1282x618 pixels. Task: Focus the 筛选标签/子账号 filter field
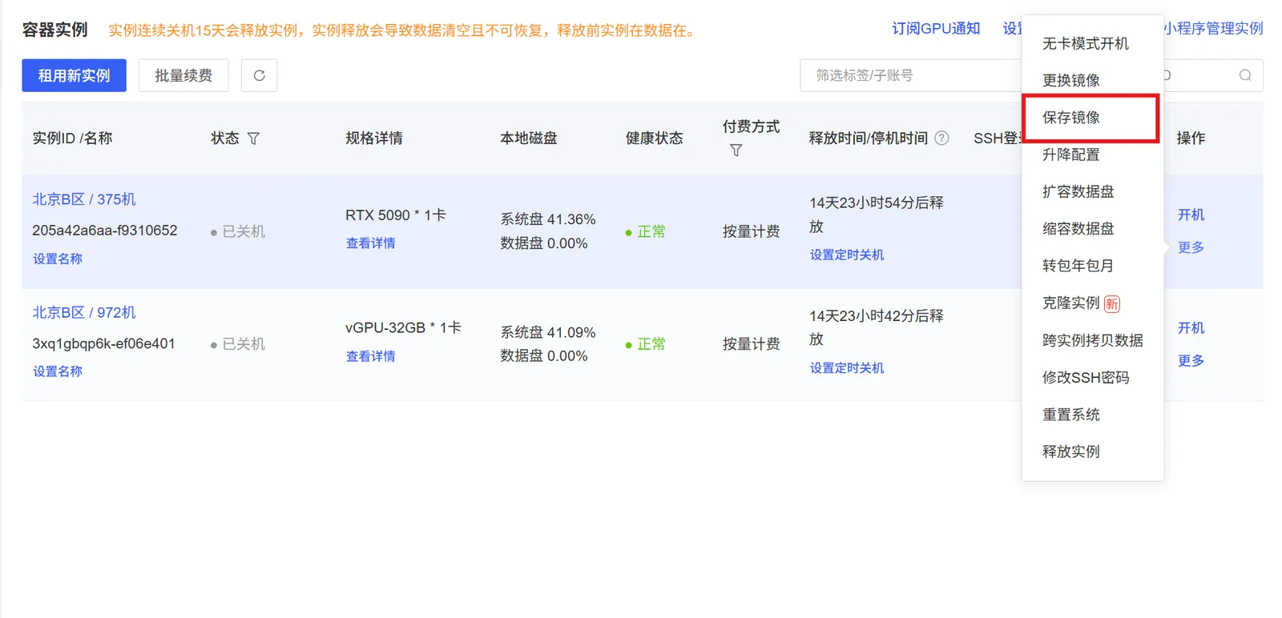909,75
